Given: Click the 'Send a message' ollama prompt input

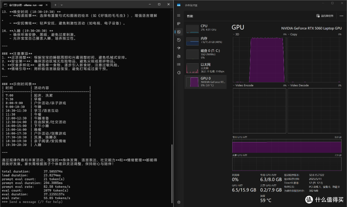Looking at the screenshot, I should [x=36, y=202].
